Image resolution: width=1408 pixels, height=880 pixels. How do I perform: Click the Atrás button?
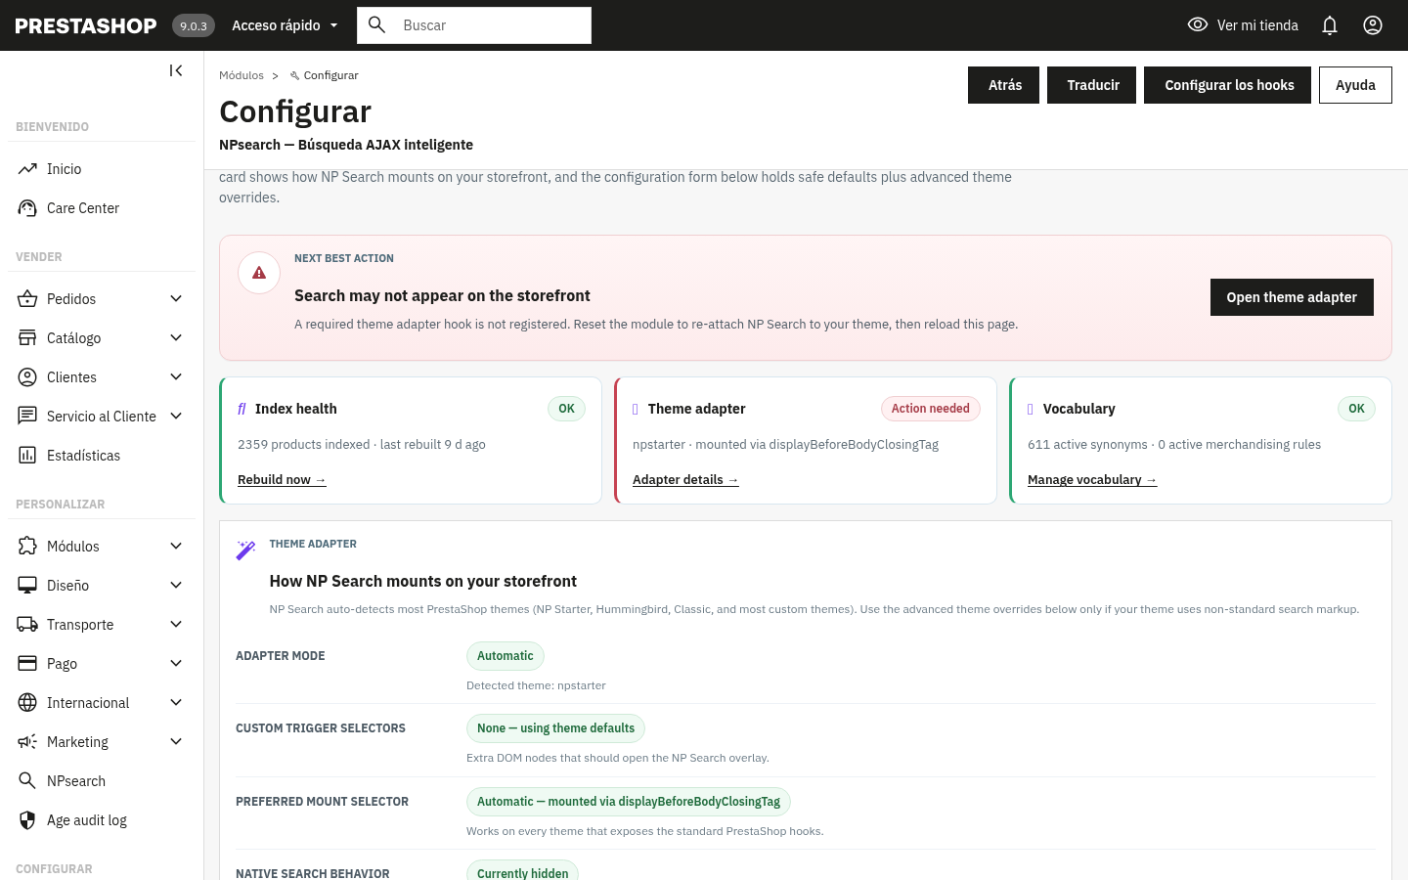(x=1003, y=85)
